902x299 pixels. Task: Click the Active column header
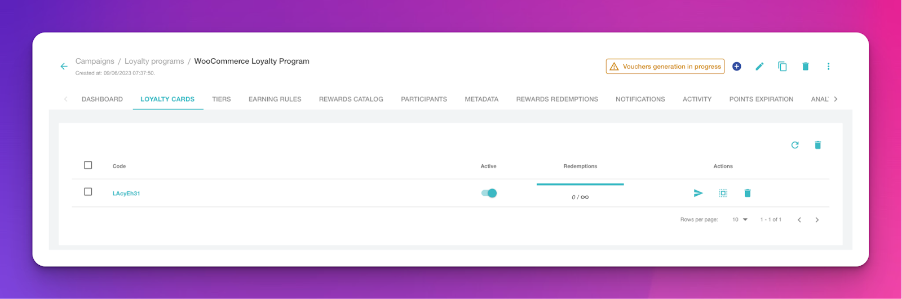coord(488,166)
